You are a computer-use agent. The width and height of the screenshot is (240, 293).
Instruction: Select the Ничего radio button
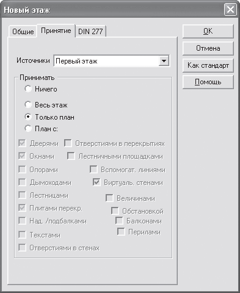coord(28,89)
